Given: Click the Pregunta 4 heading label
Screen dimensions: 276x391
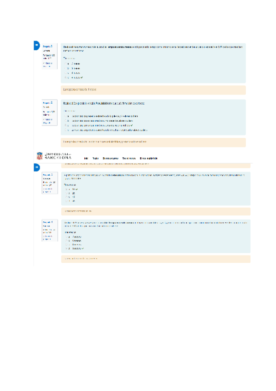Looking at the screenshot, I should (47, 222).
